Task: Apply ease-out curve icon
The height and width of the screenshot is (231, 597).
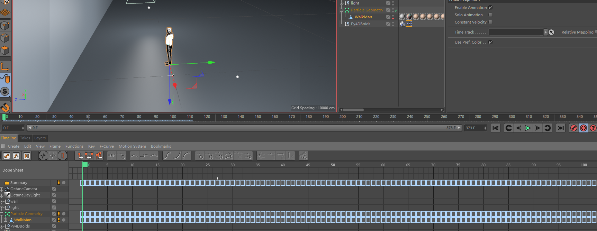Action: 187,156
